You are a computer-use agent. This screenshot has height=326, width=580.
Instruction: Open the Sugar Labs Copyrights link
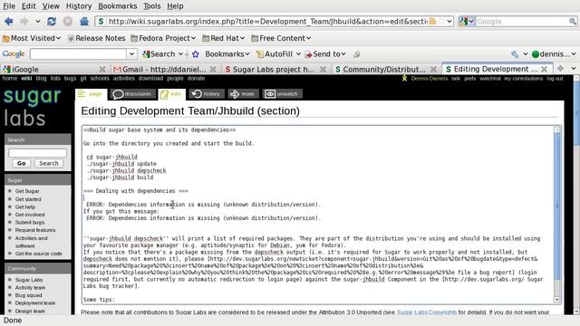(x=427, y=312)
